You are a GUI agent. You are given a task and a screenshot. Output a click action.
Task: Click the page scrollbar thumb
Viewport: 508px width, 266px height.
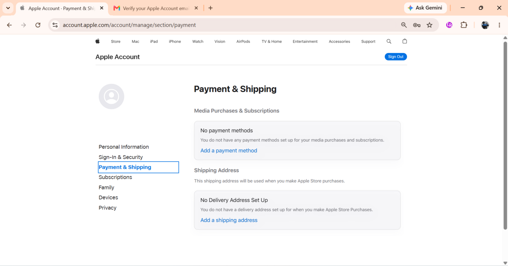click(x=505, y=136)
